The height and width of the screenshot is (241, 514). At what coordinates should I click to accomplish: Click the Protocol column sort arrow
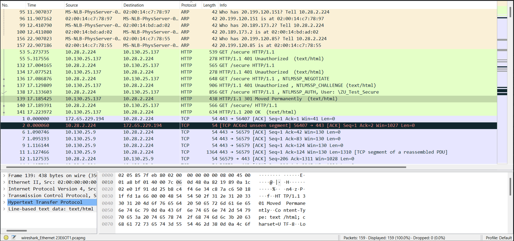point(191,2)
